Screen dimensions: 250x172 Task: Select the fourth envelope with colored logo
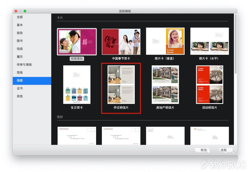point(209,136)
